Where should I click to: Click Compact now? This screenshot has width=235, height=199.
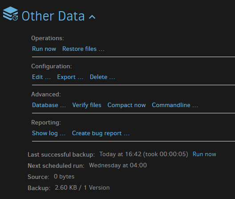point(127,105)
